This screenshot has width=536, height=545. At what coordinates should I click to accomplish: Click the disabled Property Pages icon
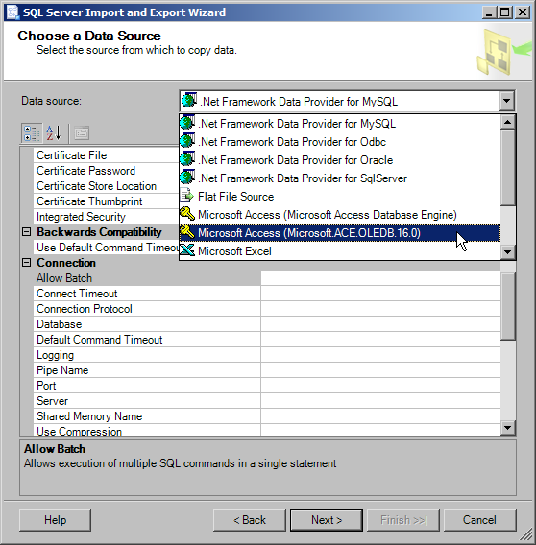(82, 133)
